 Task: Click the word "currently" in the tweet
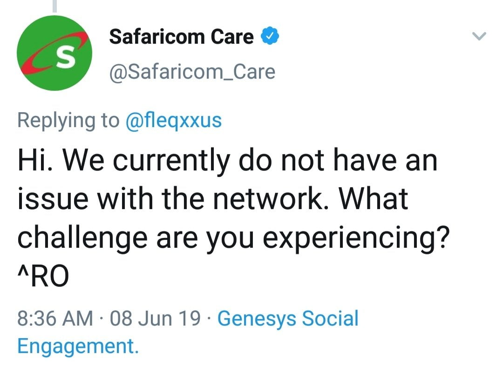pos(171,161)
